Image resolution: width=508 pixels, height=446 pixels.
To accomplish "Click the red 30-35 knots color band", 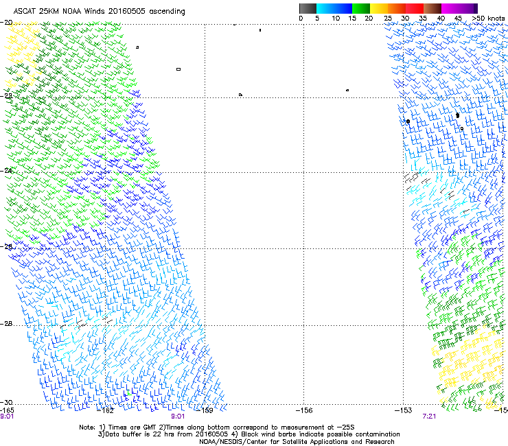I will tap(415, 8).
